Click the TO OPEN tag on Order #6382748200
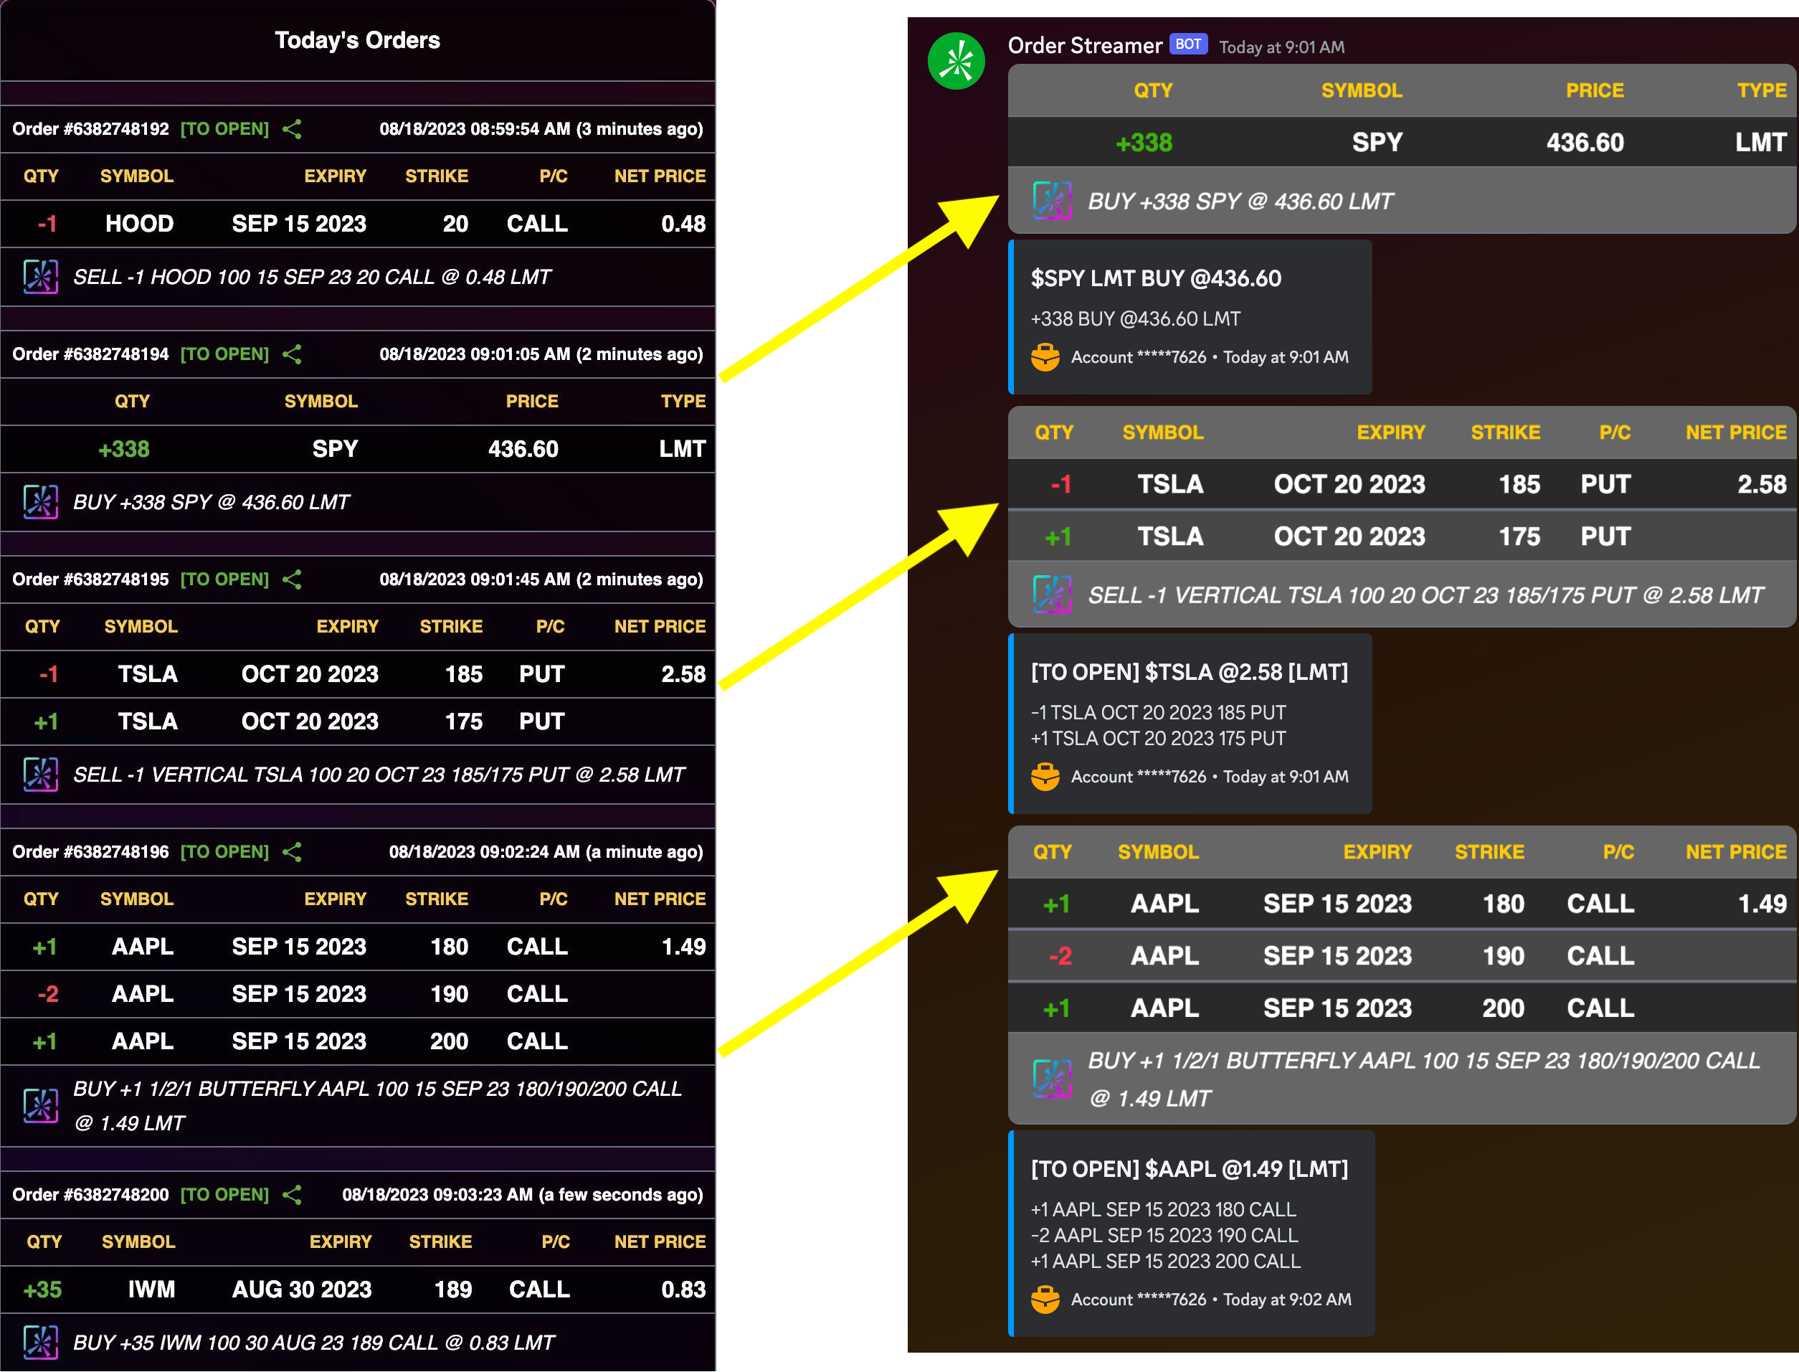 224,1195
